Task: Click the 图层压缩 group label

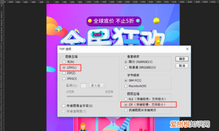Action: (133, 94)
